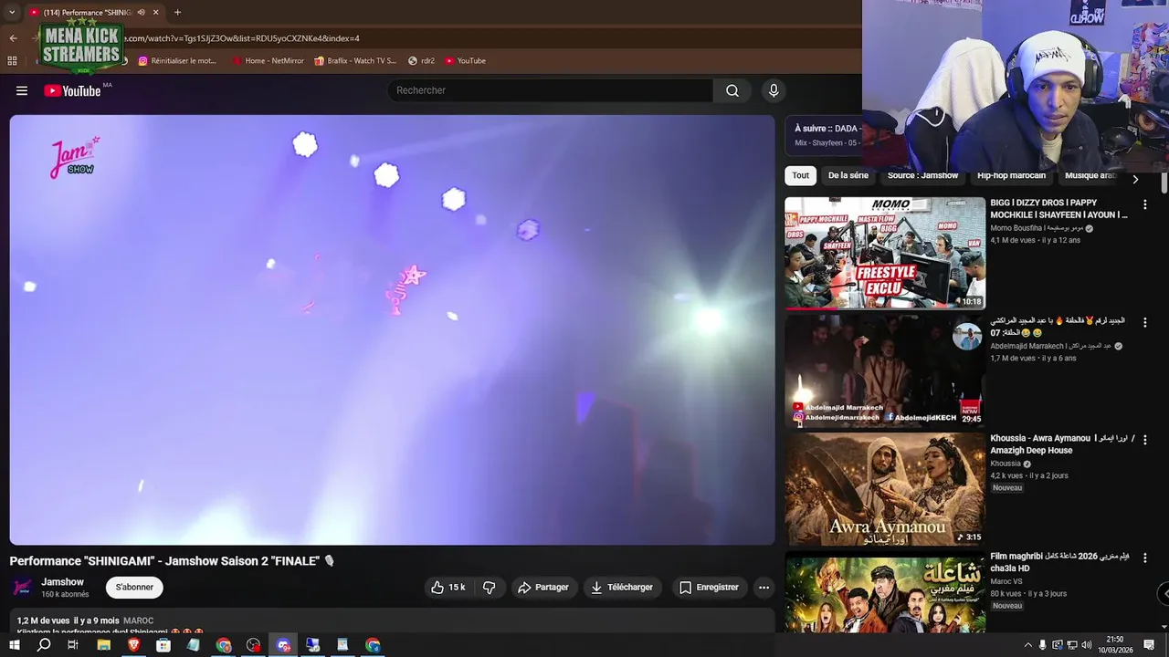Viewport: 1169px width, 657px height.
Task: Open File Explorer from the taskbar
Action: [x=104, y=645]
